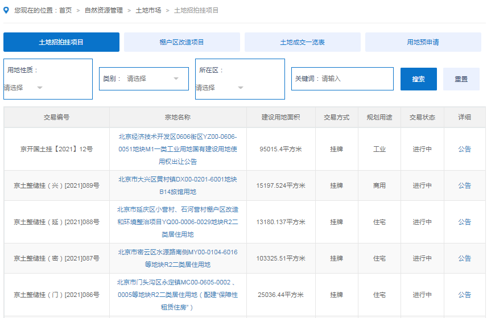Open 公告 for 京土整储挂（门）[2021]086号

[464, 295]
